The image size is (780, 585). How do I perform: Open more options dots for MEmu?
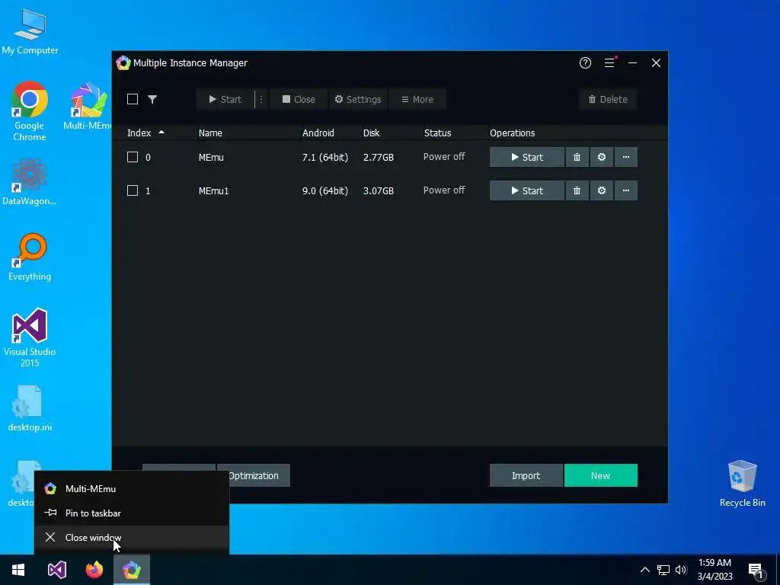pos(626,157)
